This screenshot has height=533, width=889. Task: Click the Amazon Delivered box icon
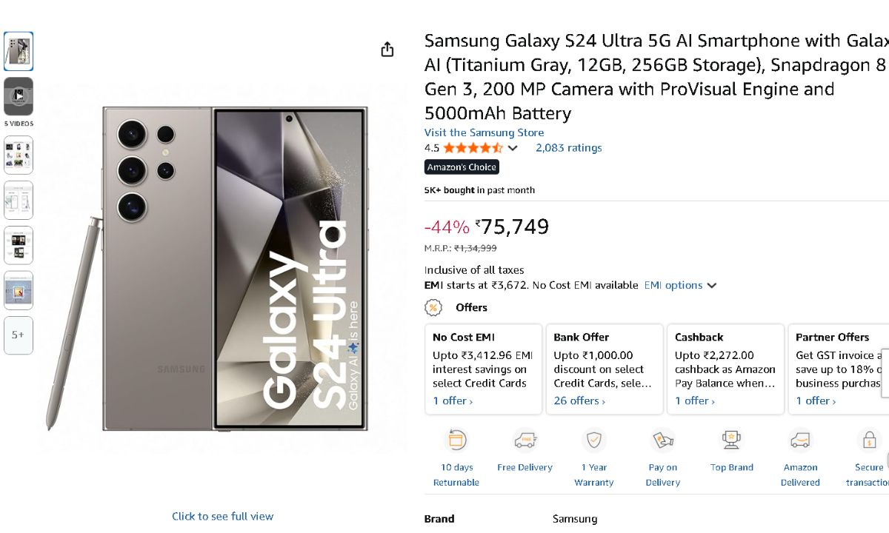pyautogui.click(x=800, y=440)
